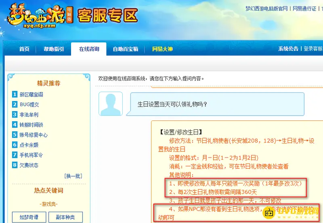Open the 账号修复中心 recommendation
Image resolution: width=323 pixels, height=223 pixels.
click(x=34, y=135)
